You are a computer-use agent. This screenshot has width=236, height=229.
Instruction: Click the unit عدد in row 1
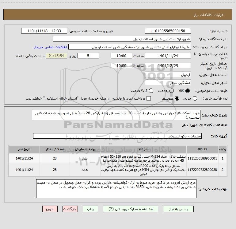point(85,158)
